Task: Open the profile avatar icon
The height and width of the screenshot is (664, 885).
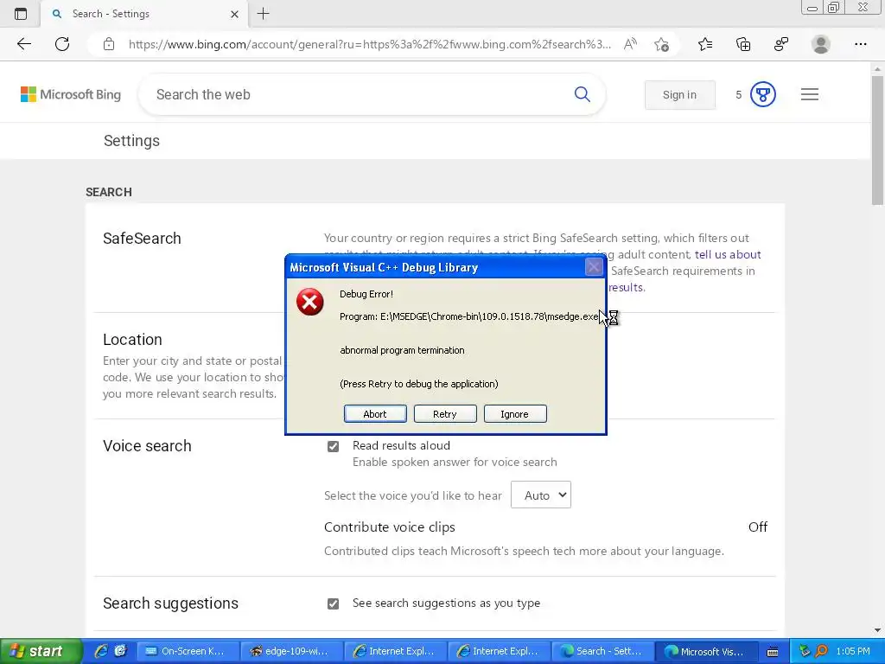Action: tap(821, 44)
